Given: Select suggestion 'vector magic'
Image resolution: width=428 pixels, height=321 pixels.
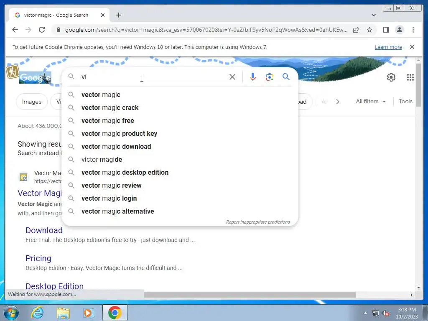Looking at the screenshot, I should point(180,95).
